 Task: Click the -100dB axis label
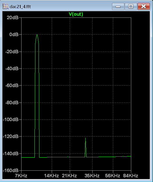coord(11,119)
